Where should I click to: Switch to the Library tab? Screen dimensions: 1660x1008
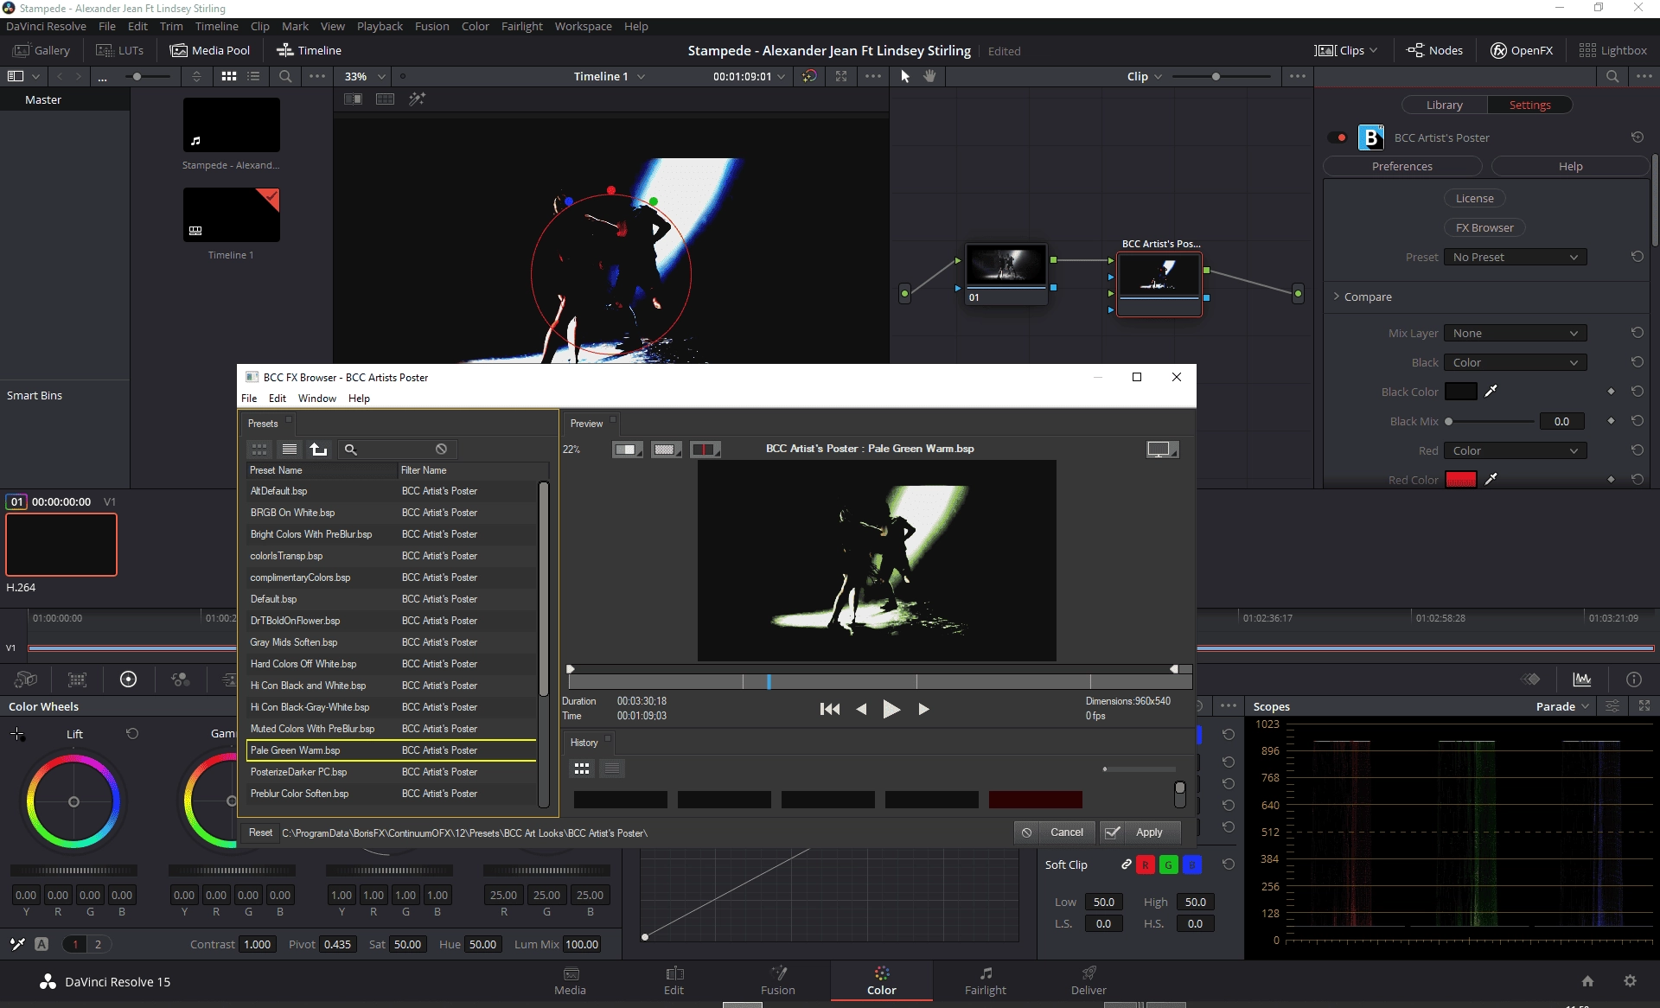coord(1444,105)
